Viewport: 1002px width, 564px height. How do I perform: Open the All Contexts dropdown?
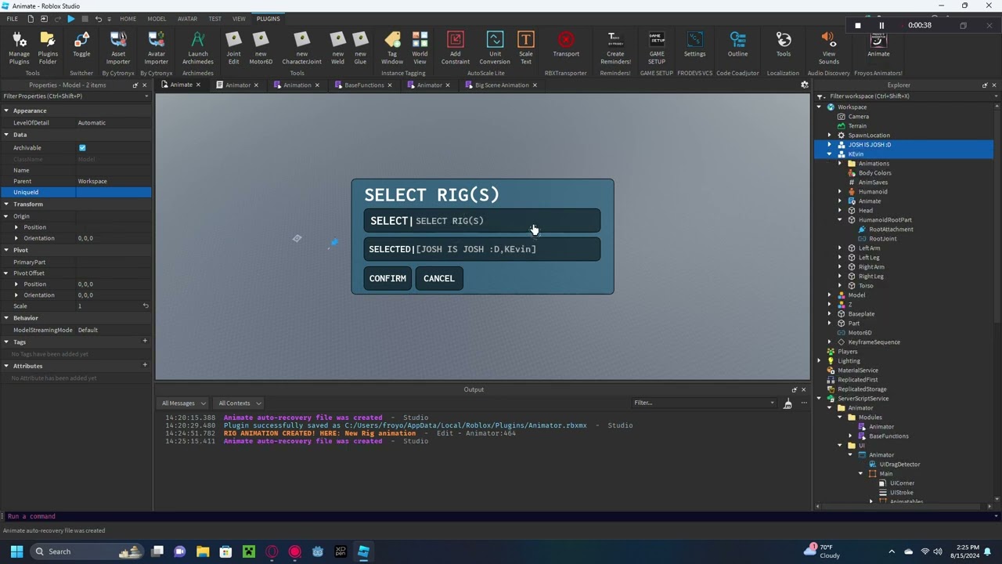click(x=240, y=403)
